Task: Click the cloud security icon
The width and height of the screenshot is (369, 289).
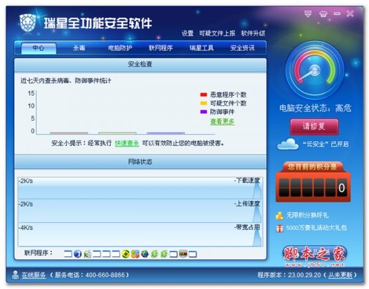Action: click(288, 144)
